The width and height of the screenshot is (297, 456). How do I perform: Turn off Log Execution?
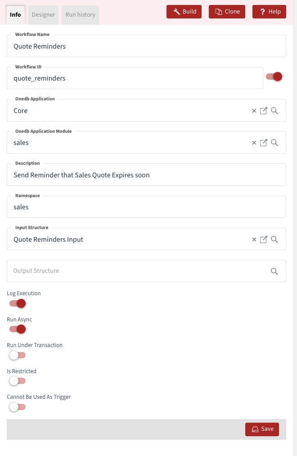(x=17, y=303)
